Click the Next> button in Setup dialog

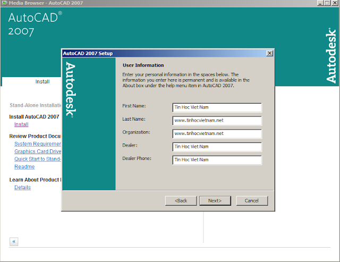point(215,201)
